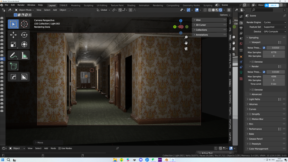Disable Render Noise Threshold checkbox
The width and height of the screenshot is (288, 162).
tap(264, 72)
